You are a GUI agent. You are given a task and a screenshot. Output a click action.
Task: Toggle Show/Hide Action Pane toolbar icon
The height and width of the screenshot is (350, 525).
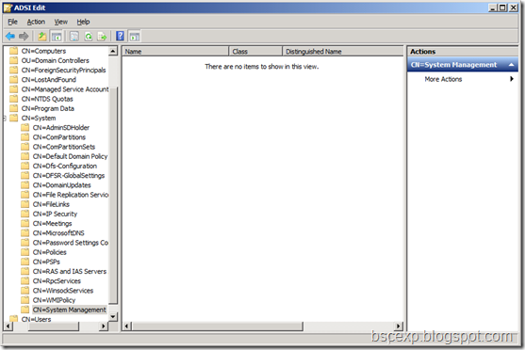coord(135,37)
